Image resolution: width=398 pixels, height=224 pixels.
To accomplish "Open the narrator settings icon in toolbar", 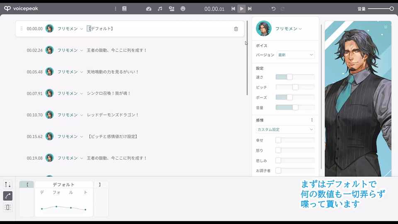I will click(172, 9).
